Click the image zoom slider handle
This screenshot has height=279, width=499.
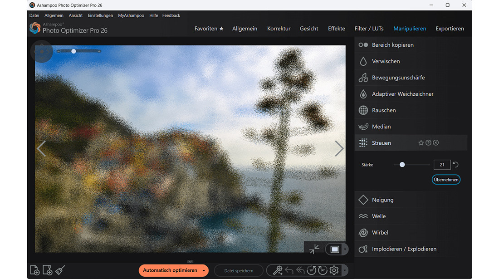[73, 51]
